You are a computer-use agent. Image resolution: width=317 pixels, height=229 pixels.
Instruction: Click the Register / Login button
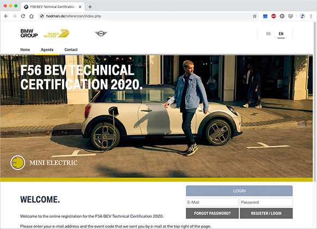(x=266, y=213)
